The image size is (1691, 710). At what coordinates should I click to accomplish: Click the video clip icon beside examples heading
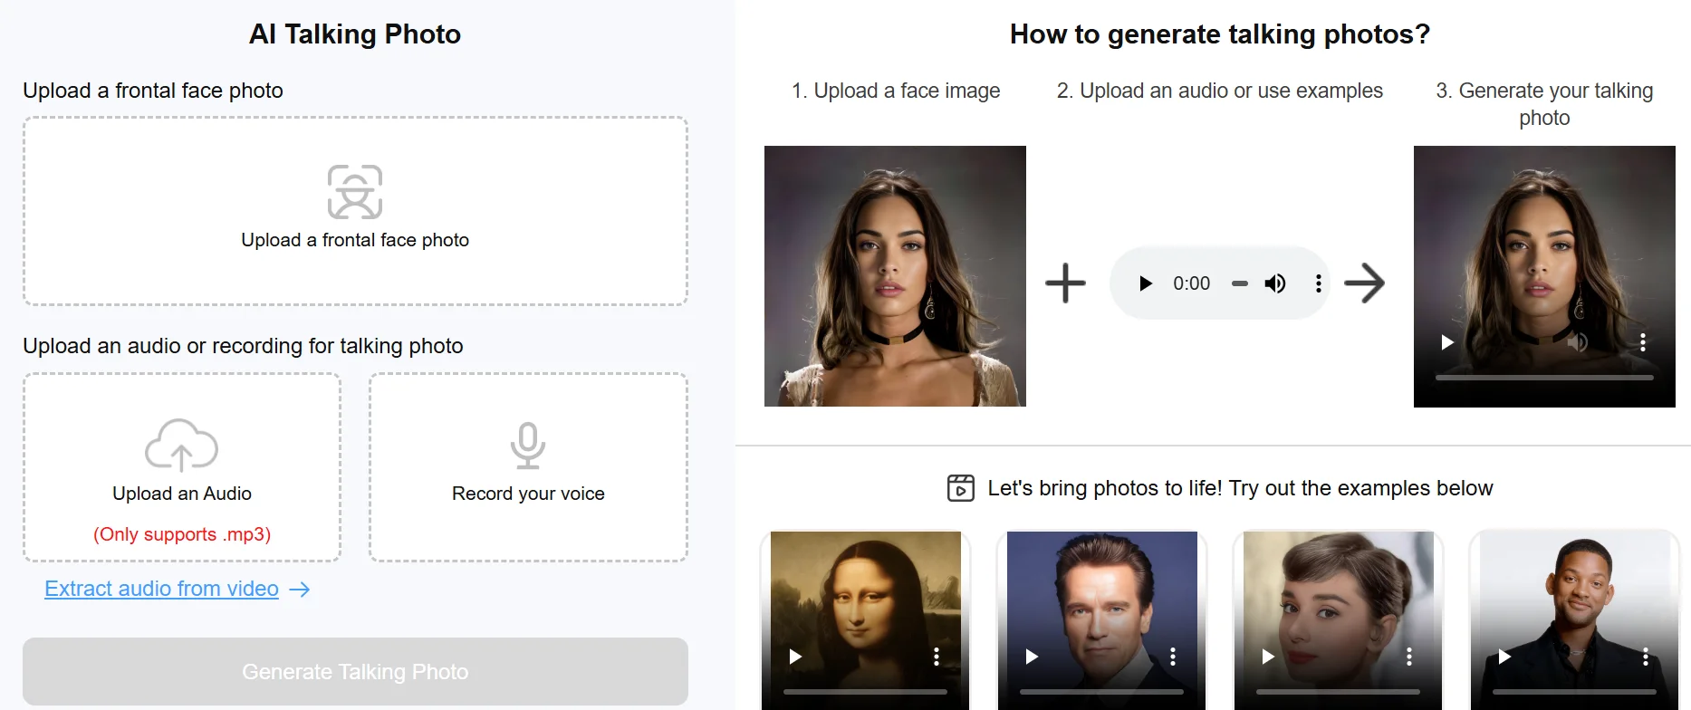pos(961,488)
